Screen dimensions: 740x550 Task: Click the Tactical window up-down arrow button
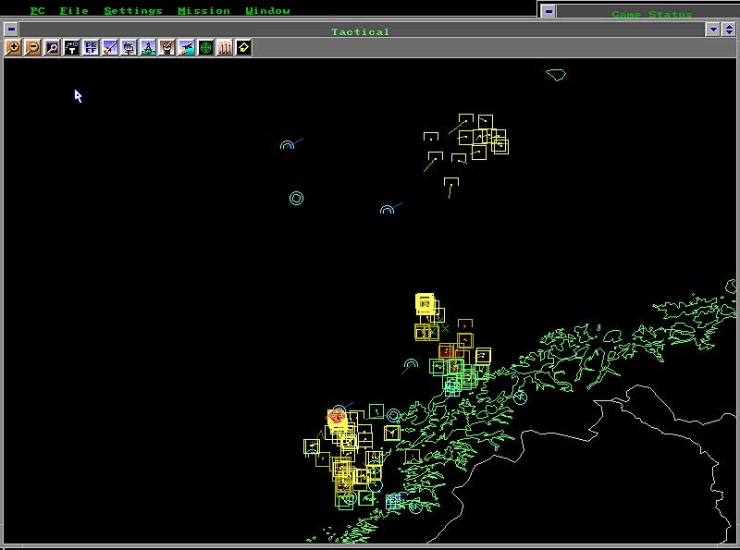click(729, 30)
